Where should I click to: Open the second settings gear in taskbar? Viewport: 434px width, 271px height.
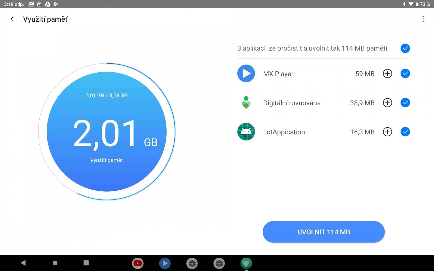tap(219, 263)
